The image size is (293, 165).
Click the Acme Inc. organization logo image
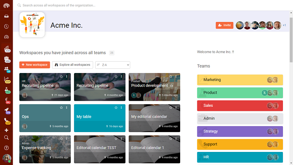32,24
